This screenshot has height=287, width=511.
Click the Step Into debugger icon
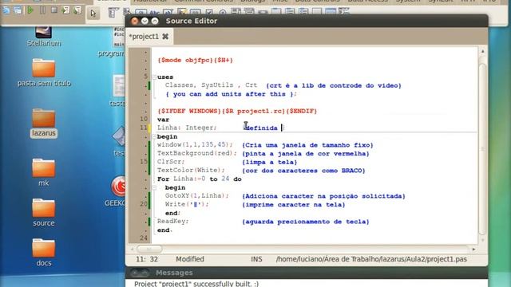click(65, 10)
